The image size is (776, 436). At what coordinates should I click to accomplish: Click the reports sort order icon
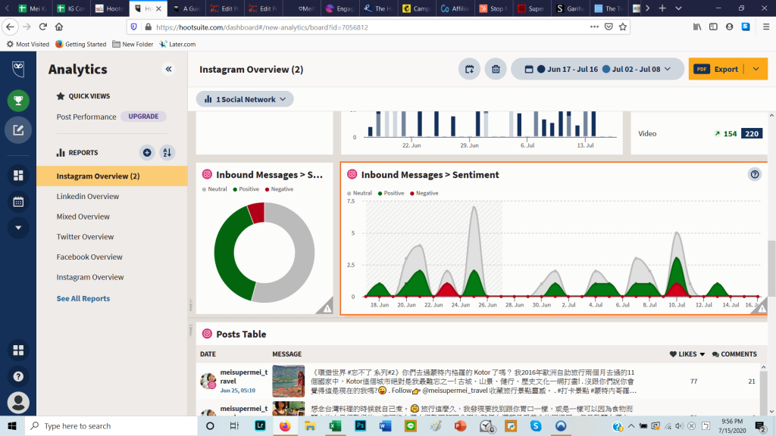click(x=167, y=152)
